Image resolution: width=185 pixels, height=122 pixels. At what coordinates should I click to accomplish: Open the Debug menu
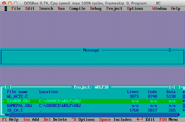(x=96, y=8)
